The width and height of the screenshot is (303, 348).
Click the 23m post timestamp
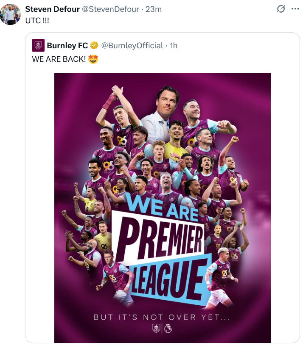(154, 9)
